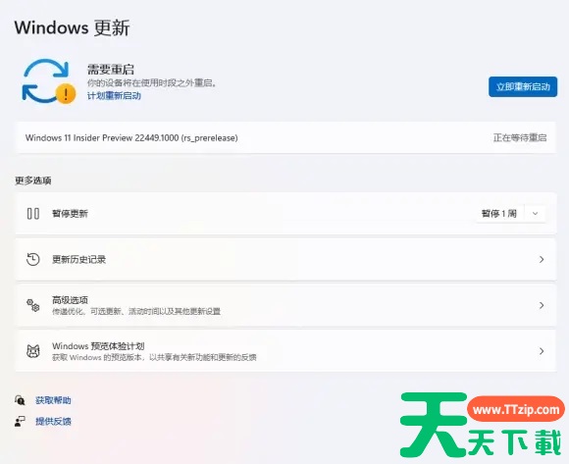The image size is (569, 464).
Task: Click the 需要重启 heading
Action: pos(111,70)
